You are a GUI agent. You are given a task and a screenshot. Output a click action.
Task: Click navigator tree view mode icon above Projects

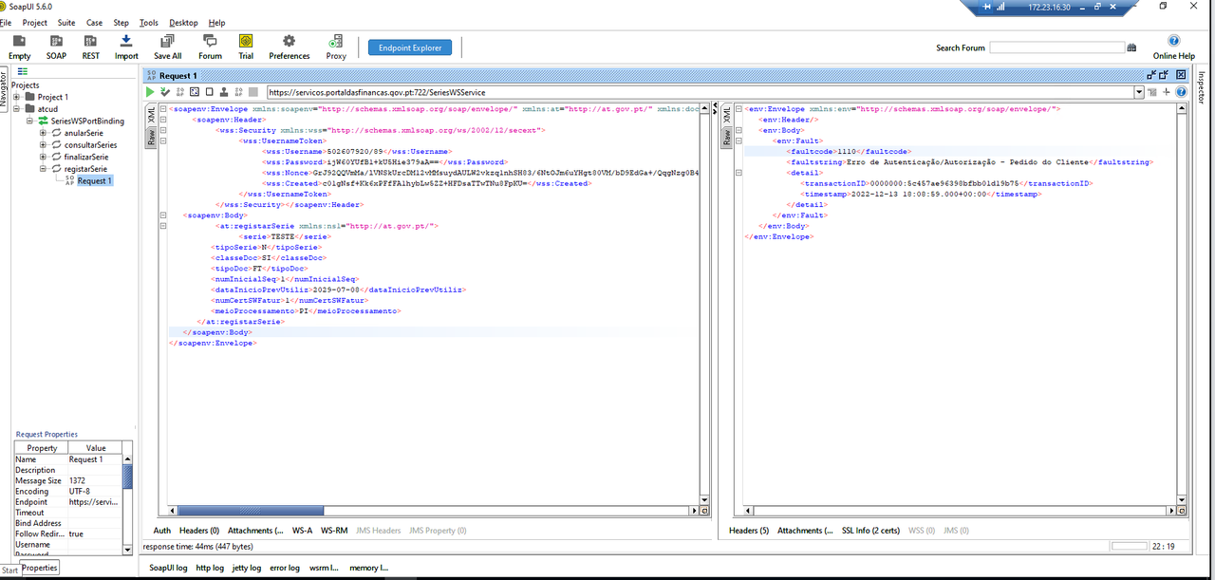pyautogui.click(x=23, y=71)
